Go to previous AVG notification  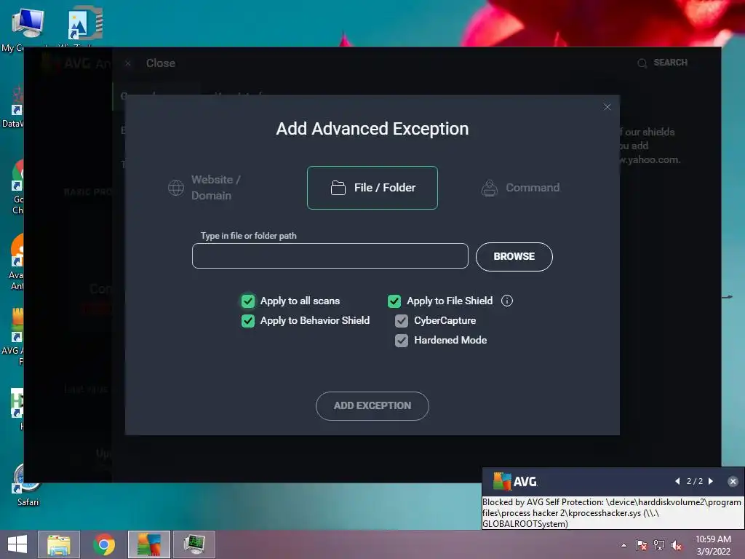677,481
